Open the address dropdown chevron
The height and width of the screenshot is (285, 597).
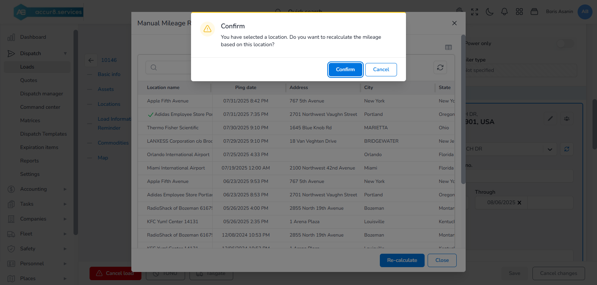pos(550,149)
